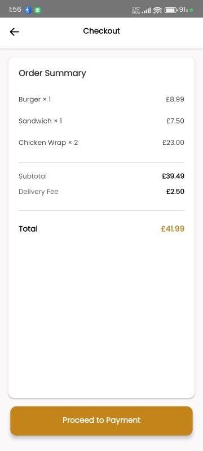Image resolution: width=203 pixels, height=451 pixels.
Task: Tap the Total amount £41.99
Action: (x=173, y=229)
